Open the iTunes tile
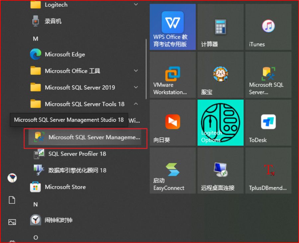The width and height of the screenshot is (299, 243). tap(268, 27)
